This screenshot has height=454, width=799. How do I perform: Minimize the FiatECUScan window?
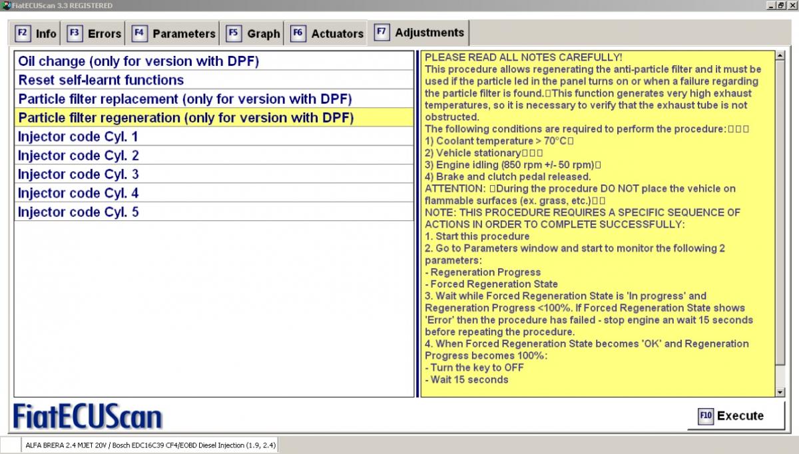click(x=770, y=5)
